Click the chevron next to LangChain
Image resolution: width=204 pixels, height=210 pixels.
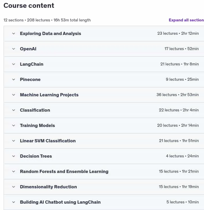point(14,64)
